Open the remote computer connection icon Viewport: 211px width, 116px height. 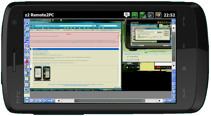point(27,48)
